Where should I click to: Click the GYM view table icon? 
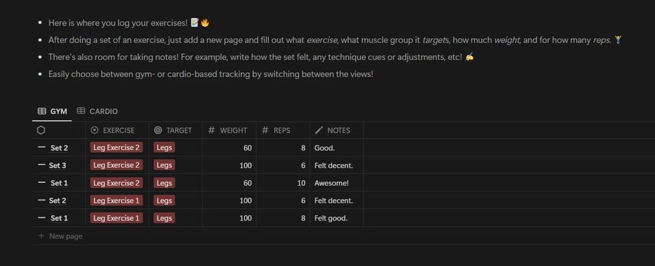pos(42,111)
